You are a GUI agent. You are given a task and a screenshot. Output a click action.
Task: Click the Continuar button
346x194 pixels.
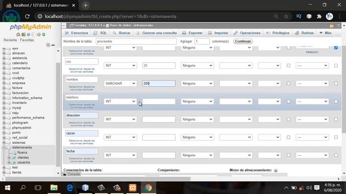(243, 41)
